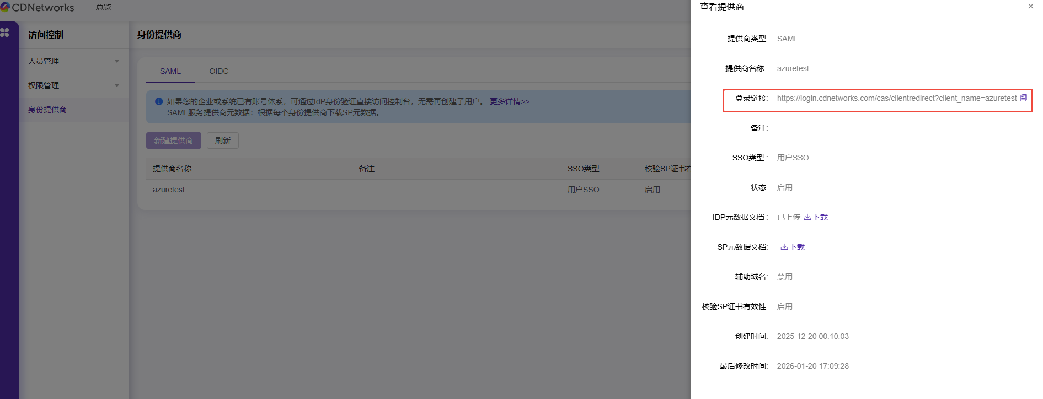Switch to the OIDC tab
Image resolution: width=1043 pixels, height=399 pixels.
(218, 71)
